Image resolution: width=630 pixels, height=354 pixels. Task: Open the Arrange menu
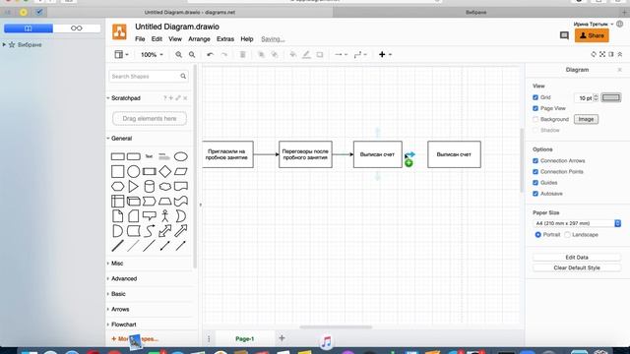pos(199,39)
